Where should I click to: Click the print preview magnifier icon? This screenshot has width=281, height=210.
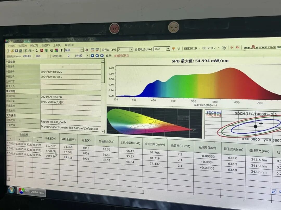point(36,51)
